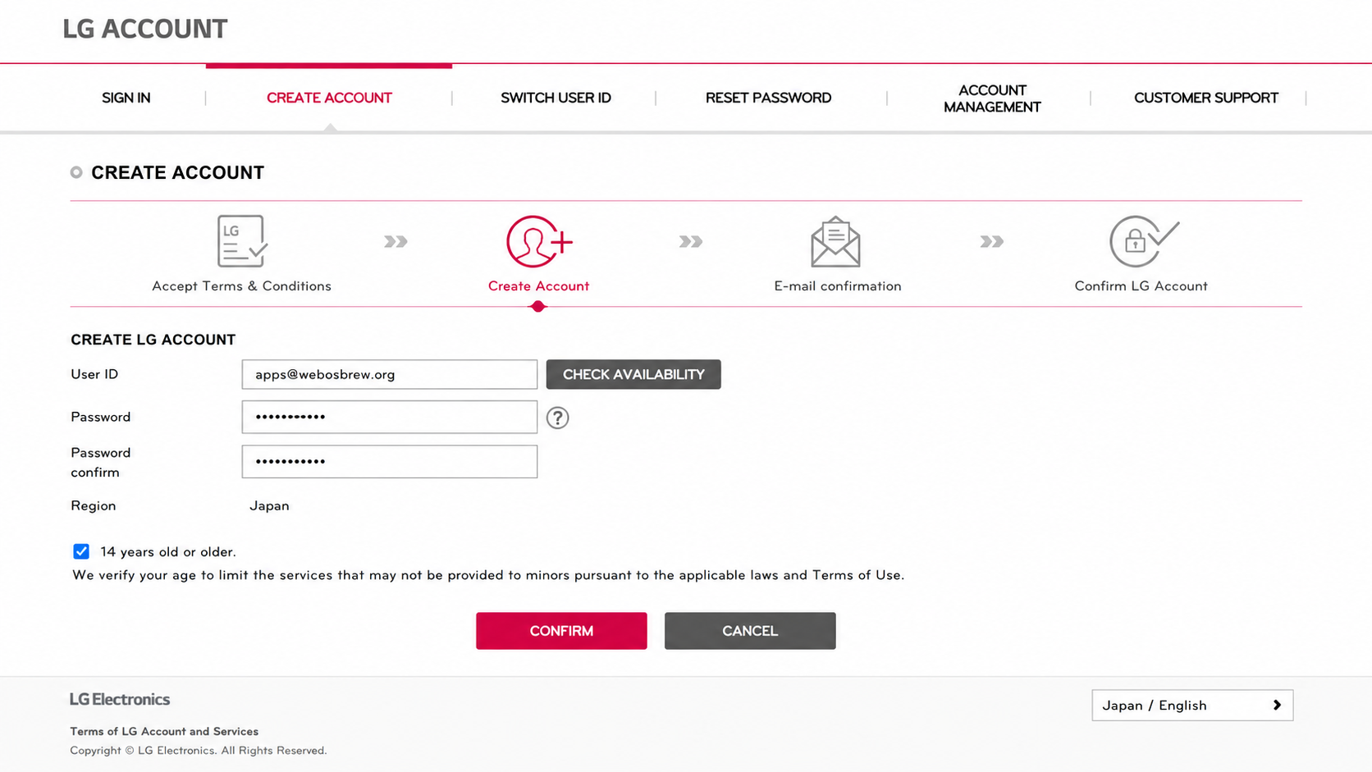
Task: Toggle the 14 years old or older checkbox
Action: click(81, 551)
